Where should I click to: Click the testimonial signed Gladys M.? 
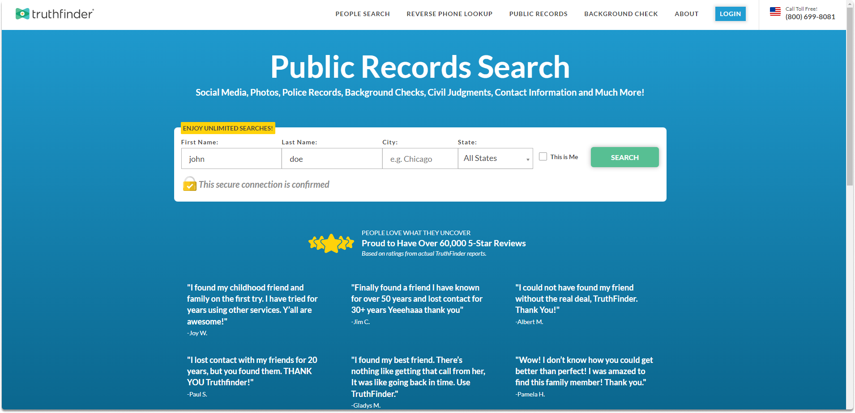pyautogui.click(x=418, y=382)
